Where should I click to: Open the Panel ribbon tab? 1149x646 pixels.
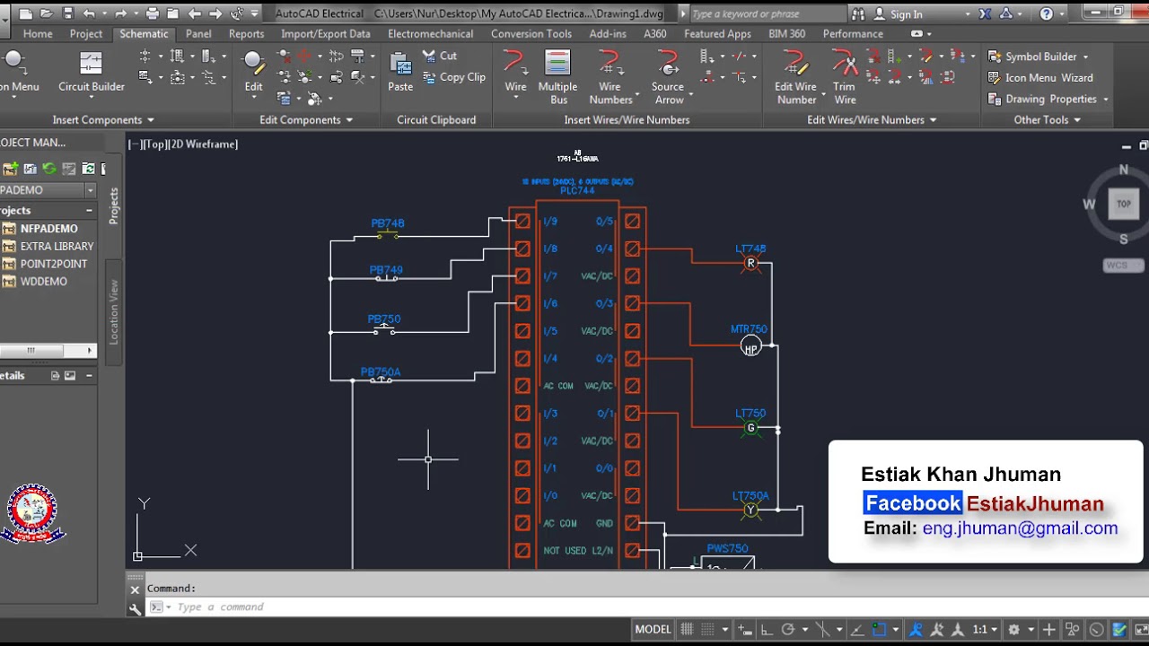pos(198,34)
